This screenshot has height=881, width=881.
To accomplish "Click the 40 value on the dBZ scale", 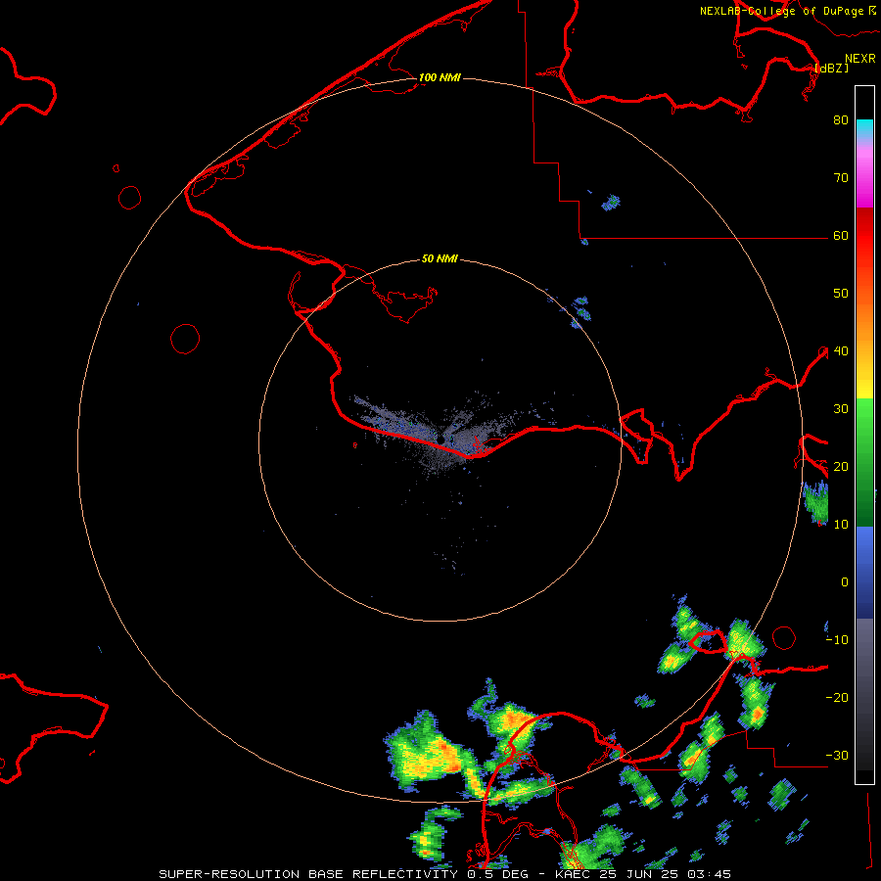I will coord(841,351).
